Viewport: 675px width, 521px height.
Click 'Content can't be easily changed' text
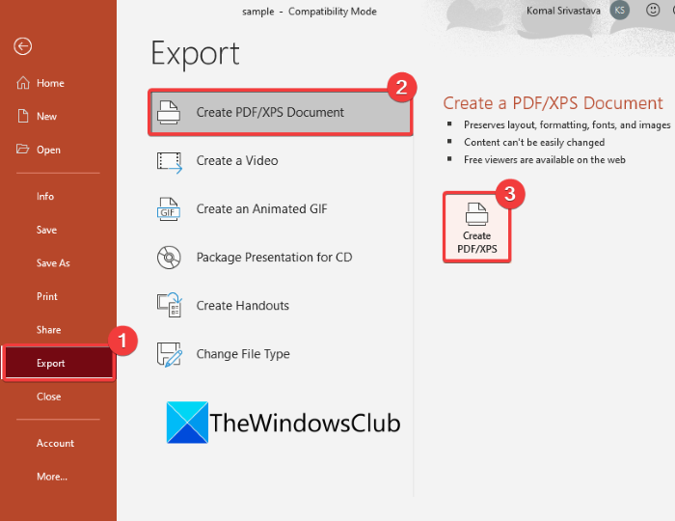(x=534, y=142)
